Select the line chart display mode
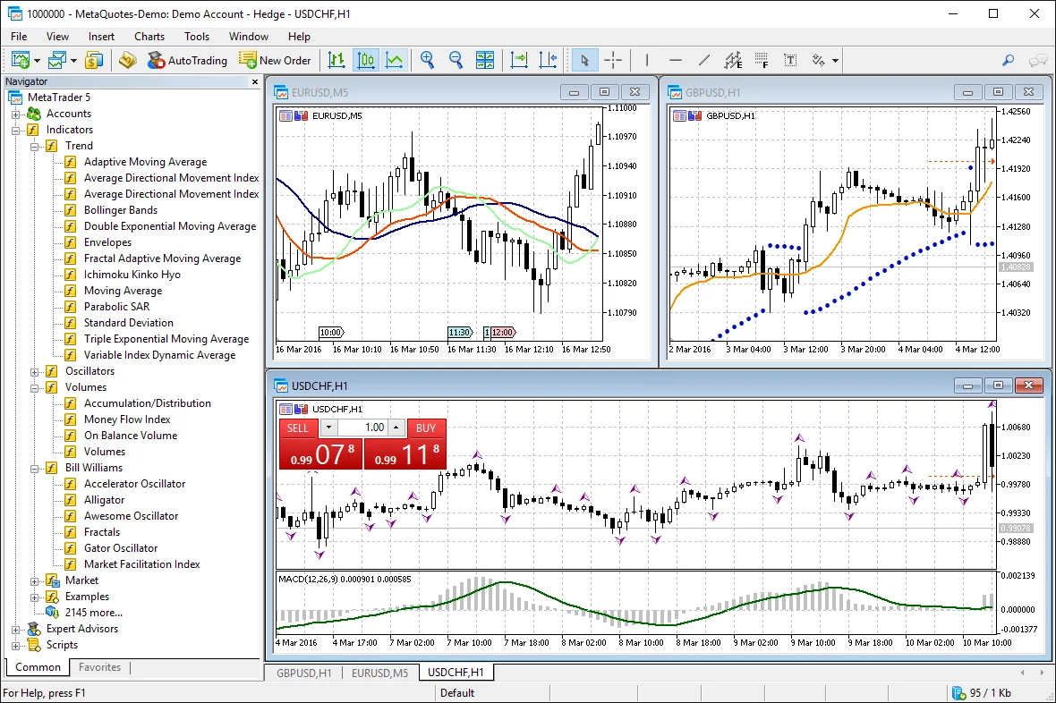 coord(395,60)
